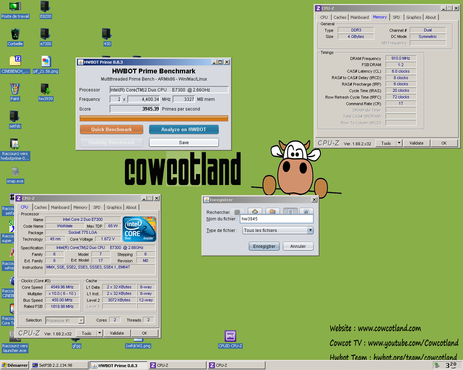Viewport: 463px width, 370px height.
Task: Click the HWBOT Prime title bar icon
Action: tap(81, 62)
